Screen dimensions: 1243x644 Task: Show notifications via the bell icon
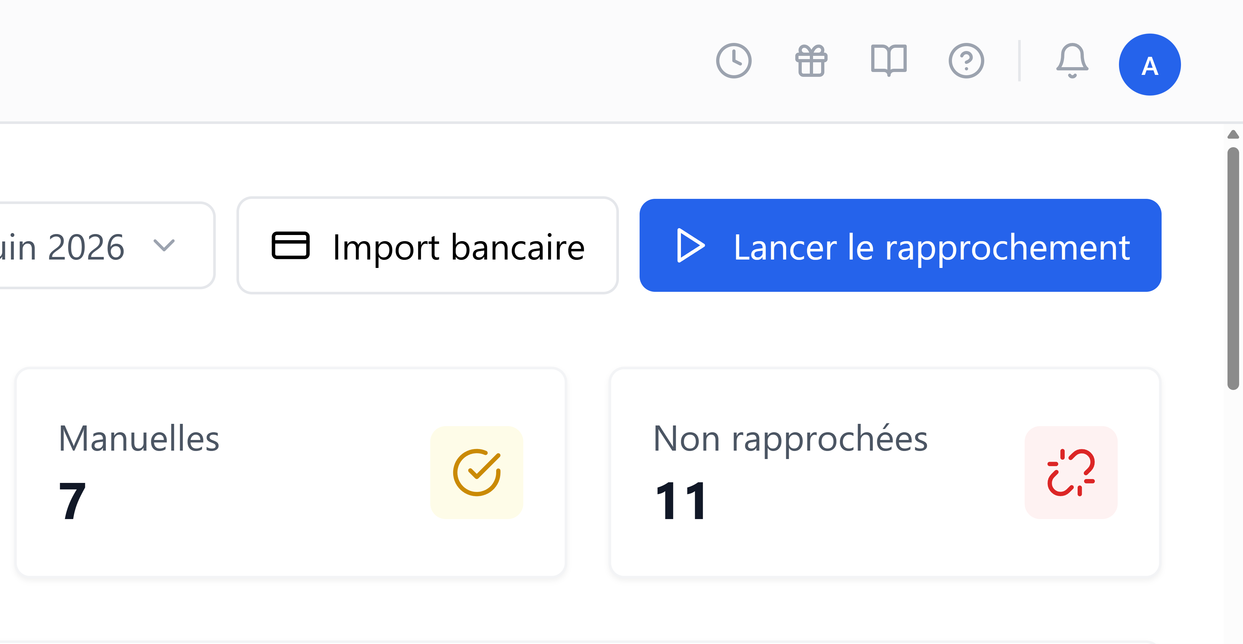coord(1072,61)
